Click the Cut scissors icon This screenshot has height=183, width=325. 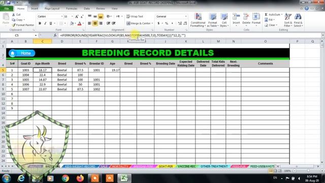(x=14, y=15)
